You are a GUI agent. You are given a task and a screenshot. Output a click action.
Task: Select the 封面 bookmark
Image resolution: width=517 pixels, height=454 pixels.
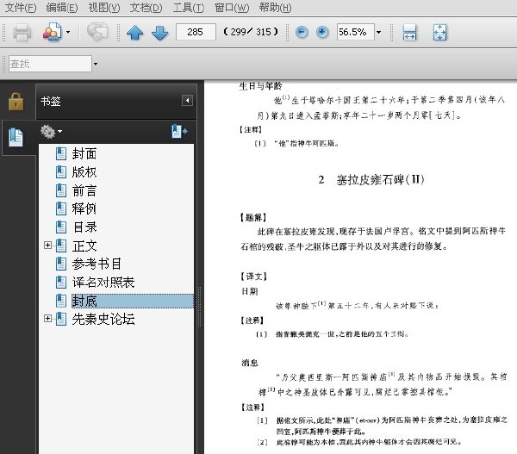[x=84, y=153]
